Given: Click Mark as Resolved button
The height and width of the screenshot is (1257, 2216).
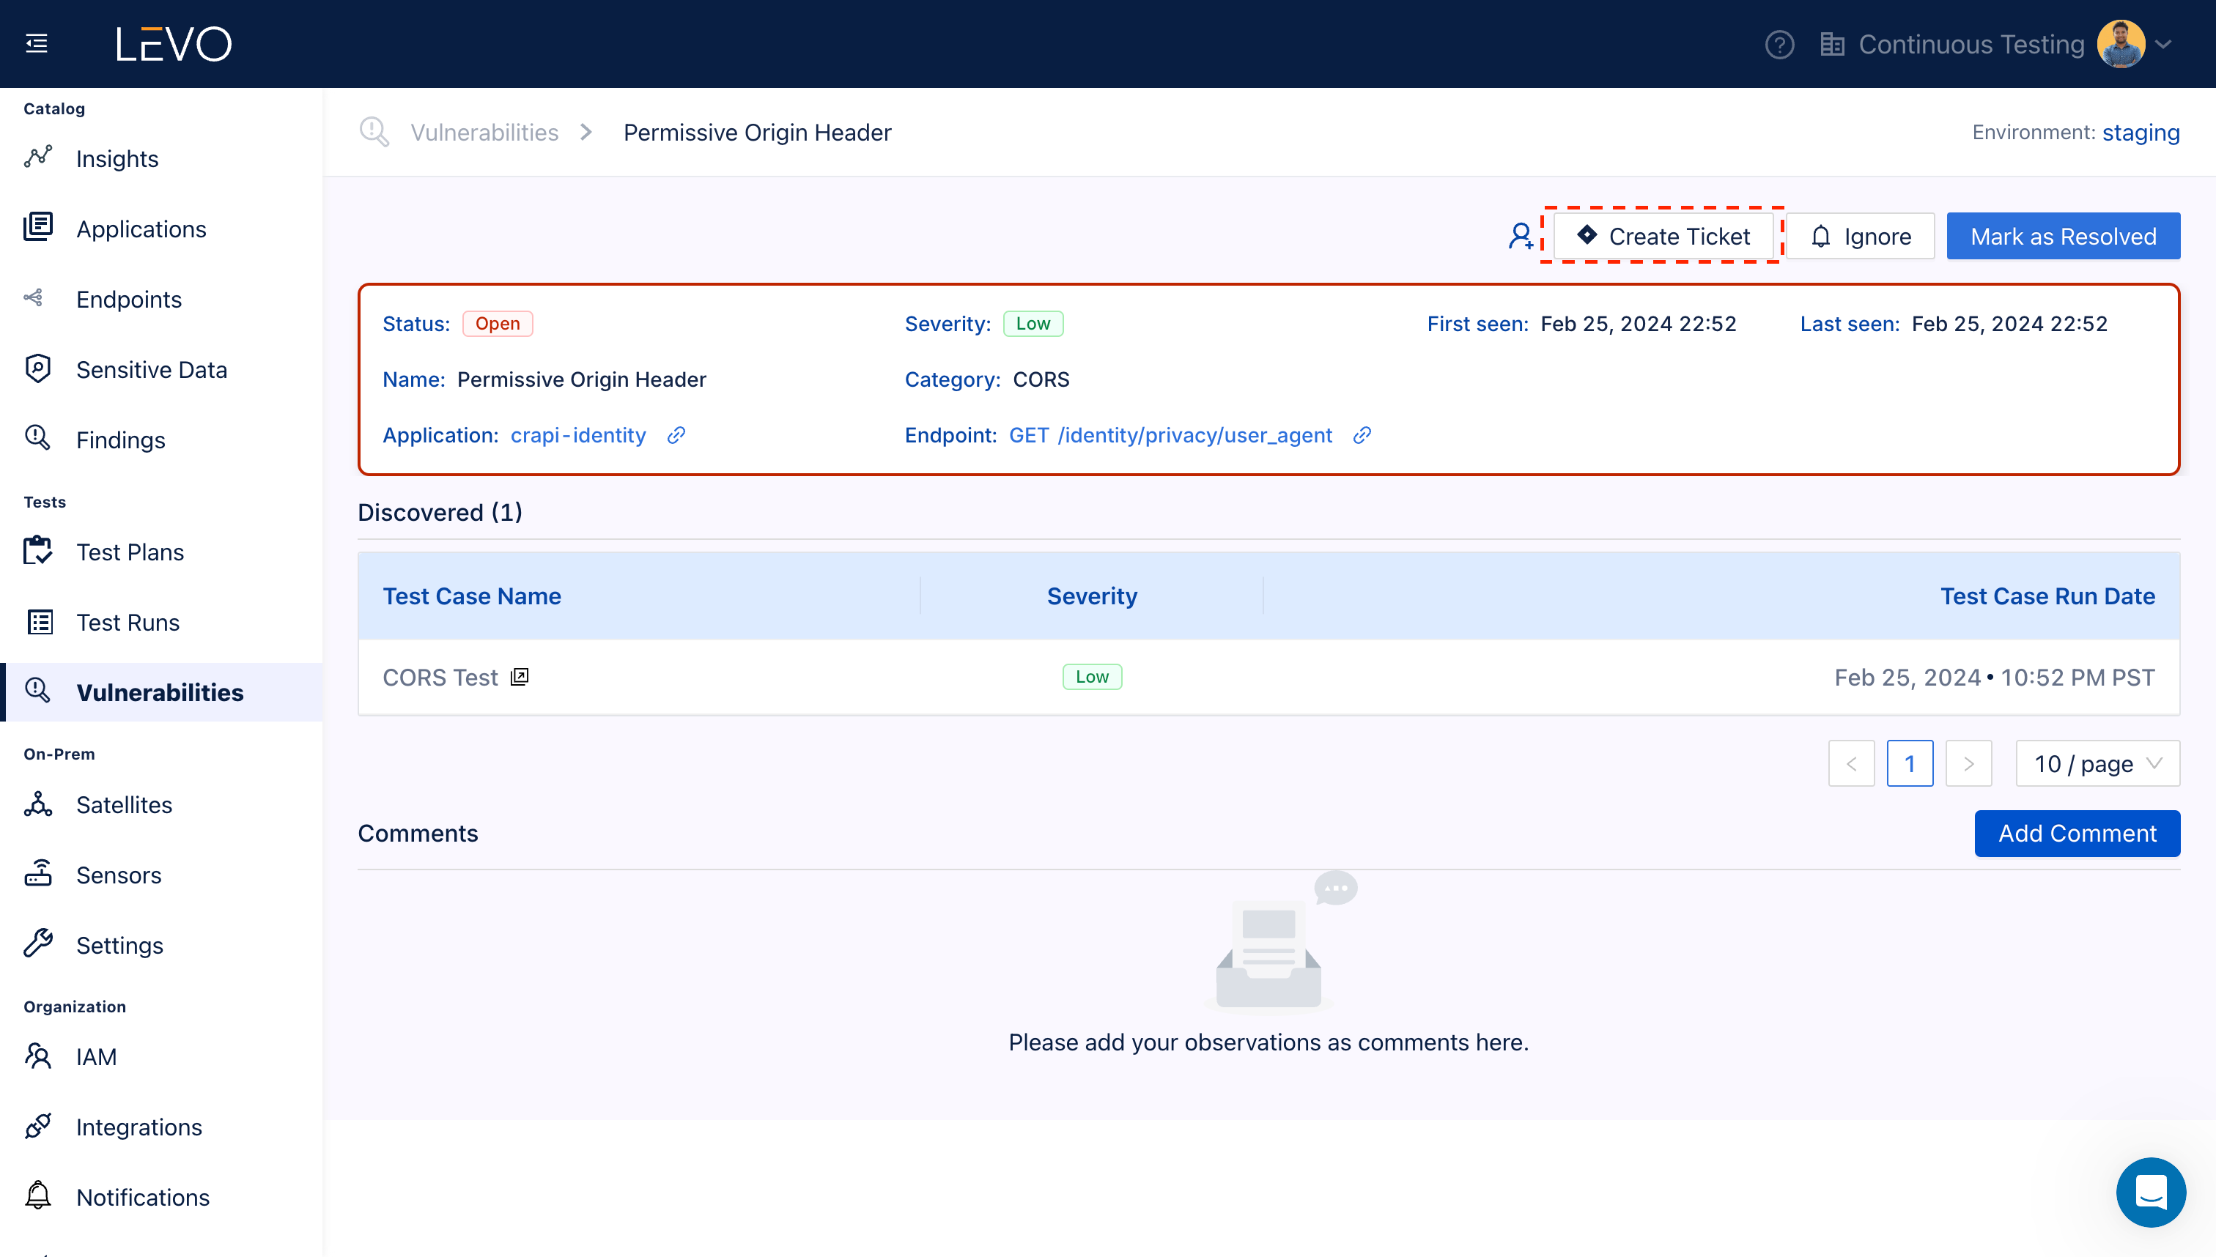Looking at the screenshot, I should 2062,236.
